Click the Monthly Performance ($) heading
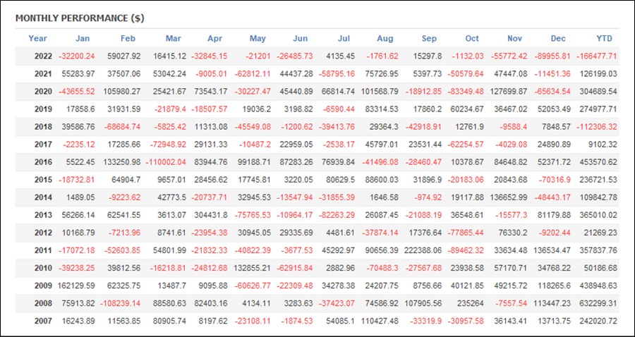Image resolution: width=635 pixels, height=337 pixels. [x=80, y=18]
